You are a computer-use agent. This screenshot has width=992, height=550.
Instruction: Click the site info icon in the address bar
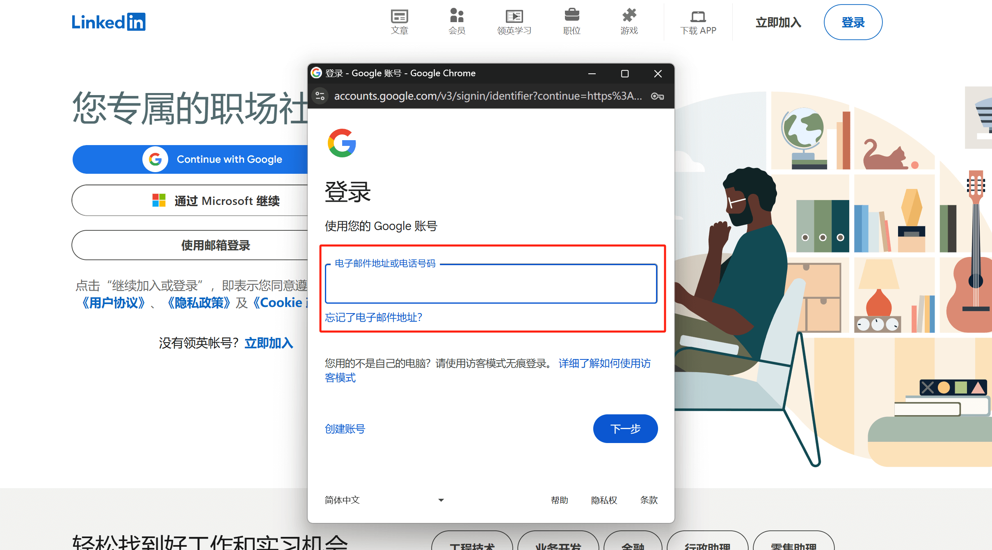(320, 96)
